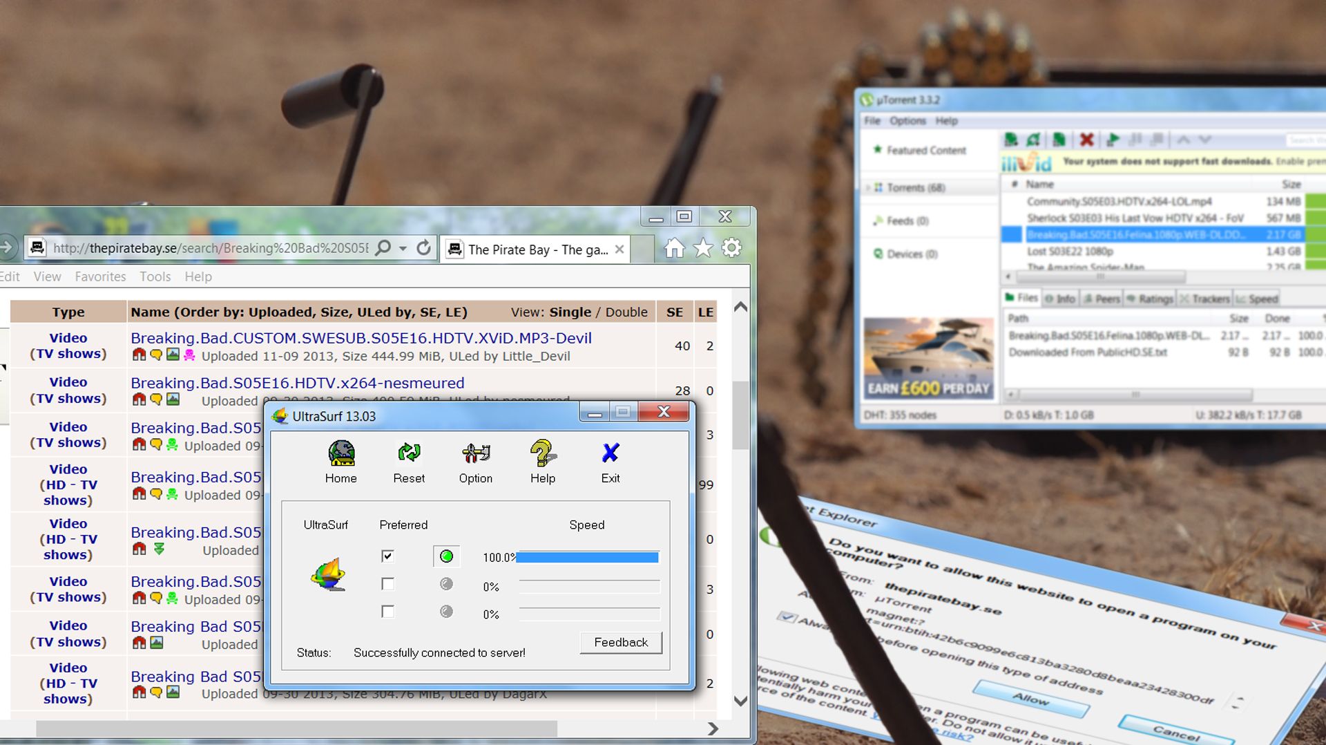Select the third grey server indicator
The height and width of the screenshot is (745, 1326).
tap(446, 612)
